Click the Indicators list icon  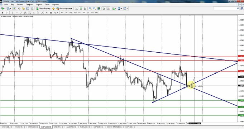coord(114,8)
